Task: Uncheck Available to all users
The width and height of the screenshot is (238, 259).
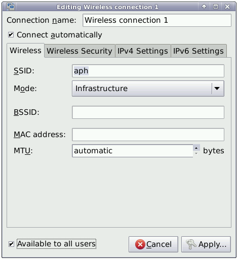Action: click(x=11, y=244)
